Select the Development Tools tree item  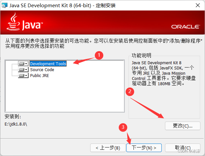click(x=48, y=64)
